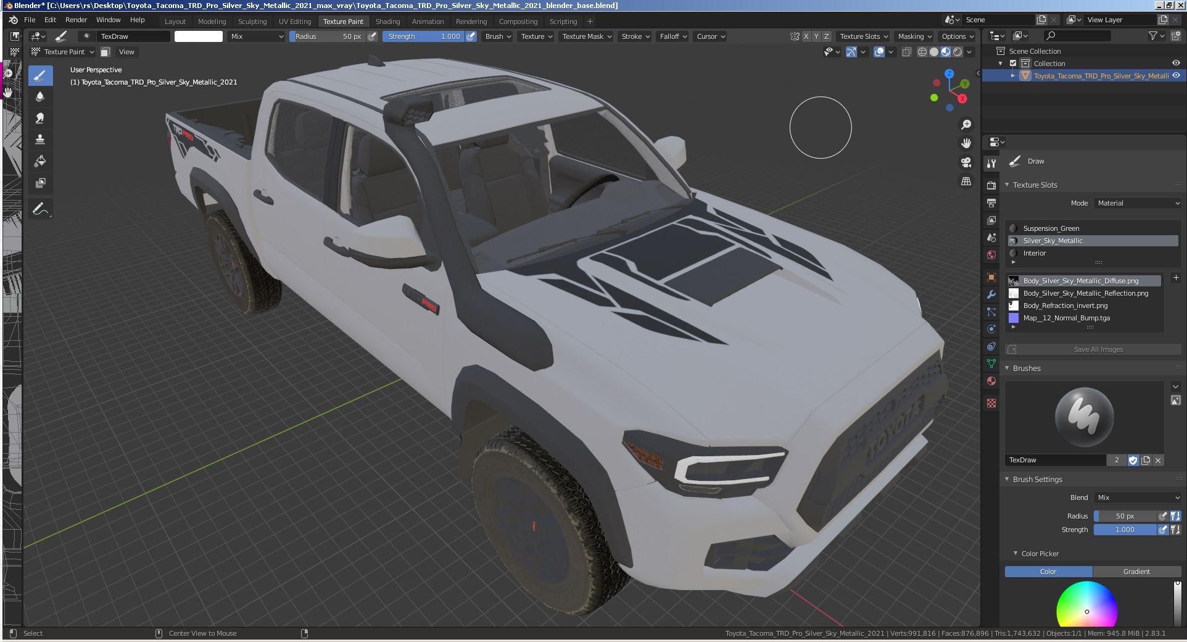Open the Material properties tab
Screen dimensions: 1187x642
[x=991, y=381]
